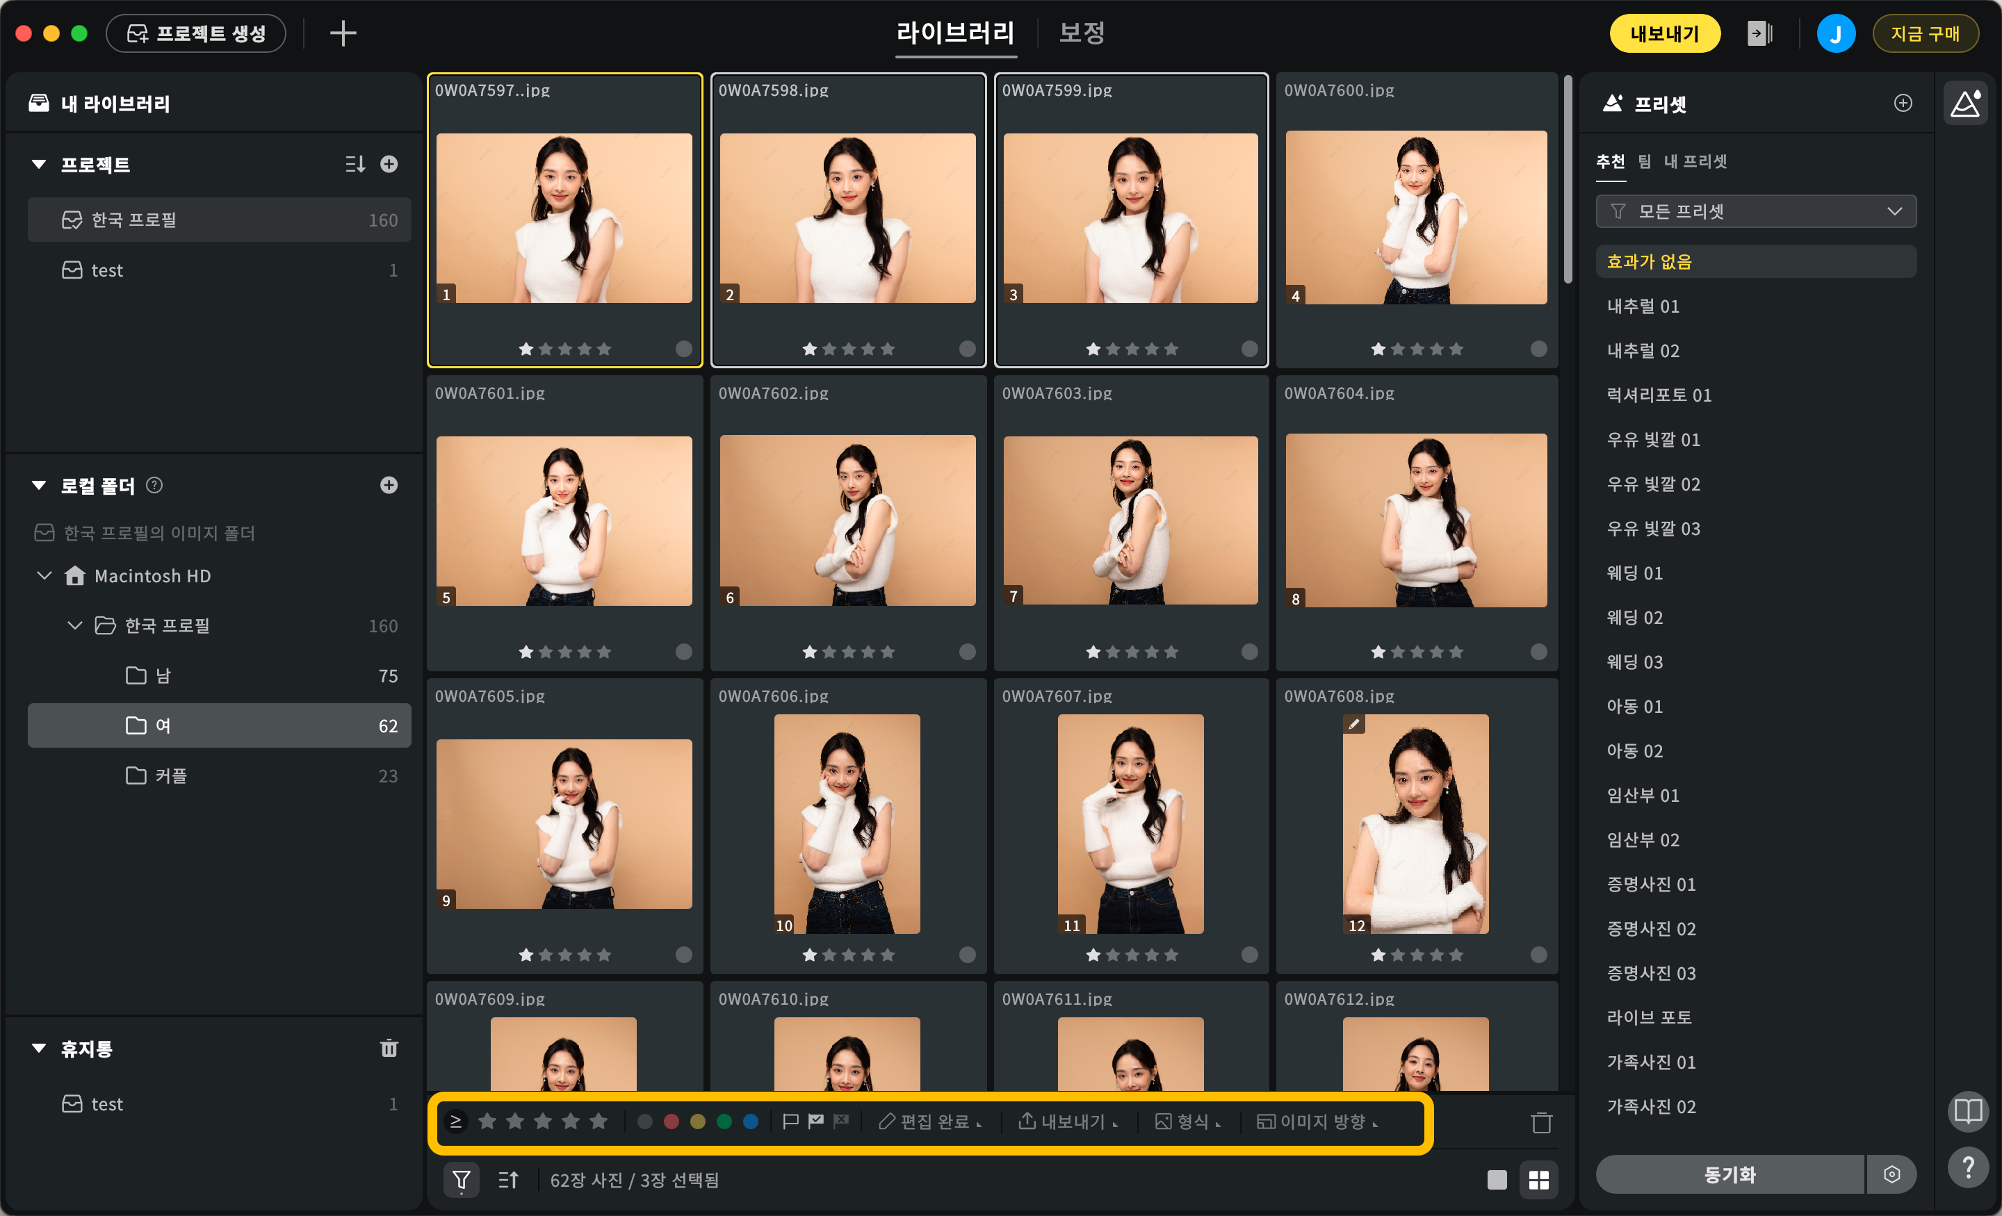The image size is (2002, 1216).
Task: Open the 커플 folder
Action: 220,775
